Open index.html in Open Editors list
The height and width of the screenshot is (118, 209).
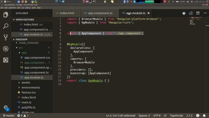click(32, 25)
